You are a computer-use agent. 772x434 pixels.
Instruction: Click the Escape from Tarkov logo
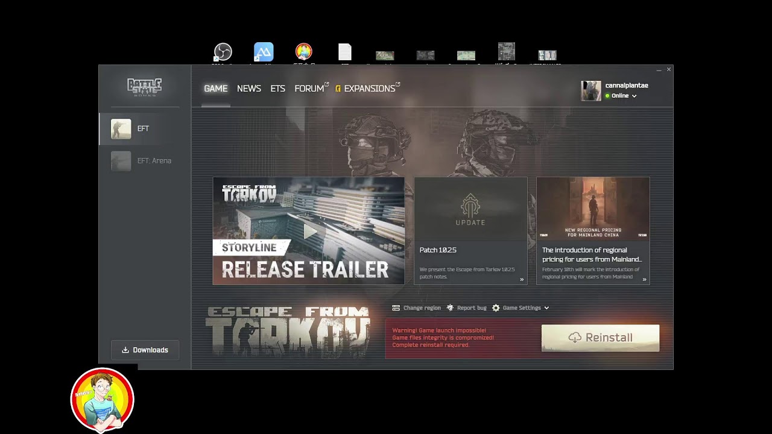pyautogui.click(x=288, y=332)
